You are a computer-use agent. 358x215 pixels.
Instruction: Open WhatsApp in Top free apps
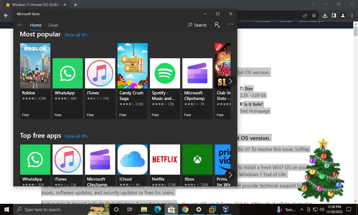click(x=35, y=165)
